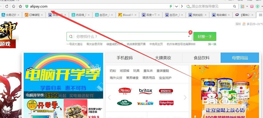Close the 交易记录 tab
263x118 pixels.
(18, 15)
